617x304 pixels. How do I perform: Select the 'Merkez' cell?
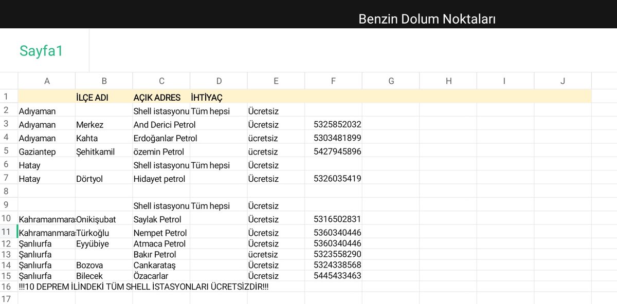pyautogui.click(x=104, y=125)
